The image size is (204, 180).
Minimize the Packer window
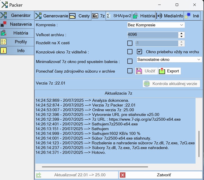point(159,5)
